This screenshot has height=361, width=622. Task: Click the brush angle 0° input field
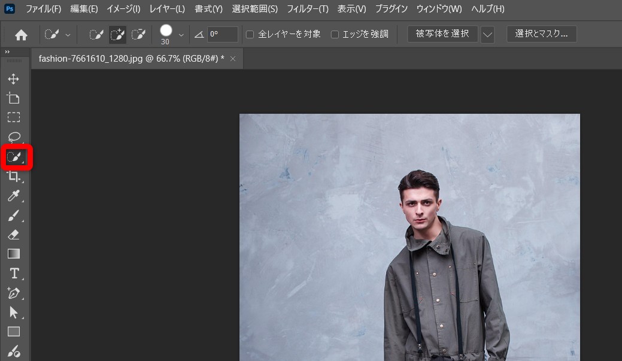point(223,35)
